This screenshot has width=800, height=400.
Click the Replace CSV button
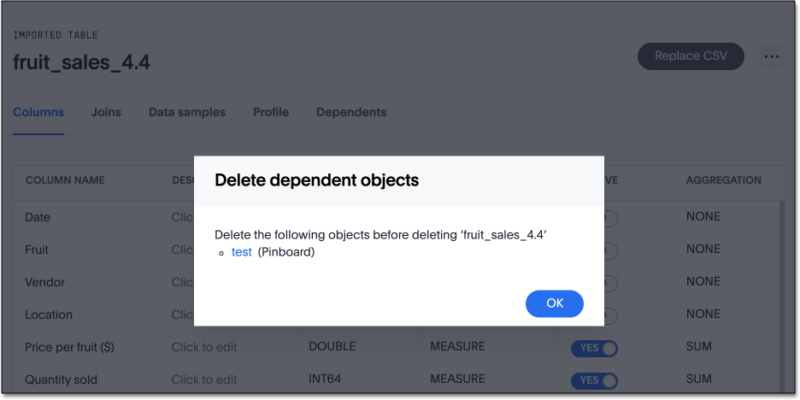691,56
